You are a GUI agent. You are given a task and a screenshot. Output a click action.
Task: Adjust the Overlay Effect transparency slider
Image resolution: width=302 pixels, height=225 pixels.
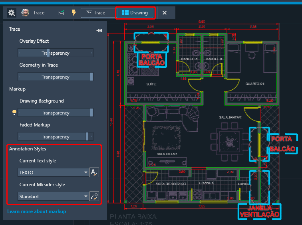point(56,53)
